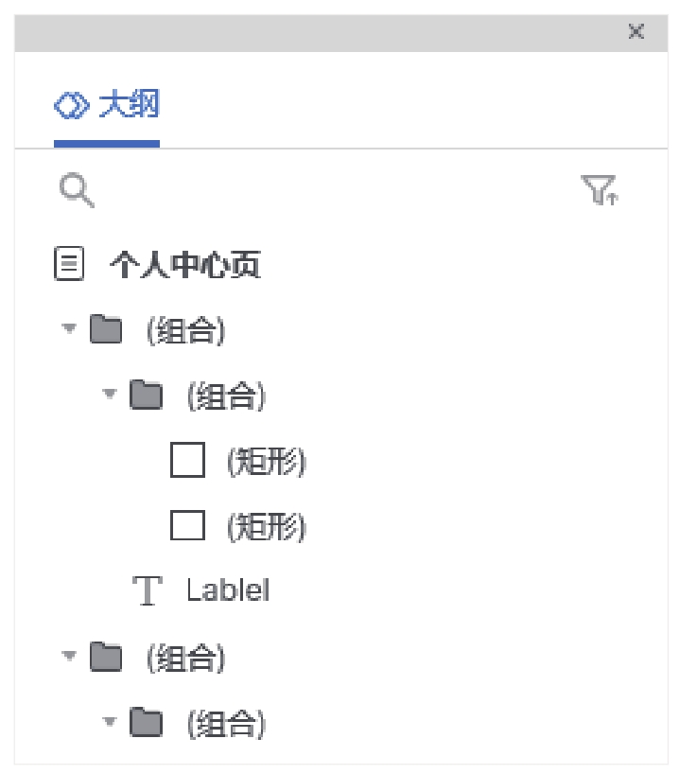This screenshot has height=774, width=679.
Task: Close the outline panel
Action: (636, 32)
